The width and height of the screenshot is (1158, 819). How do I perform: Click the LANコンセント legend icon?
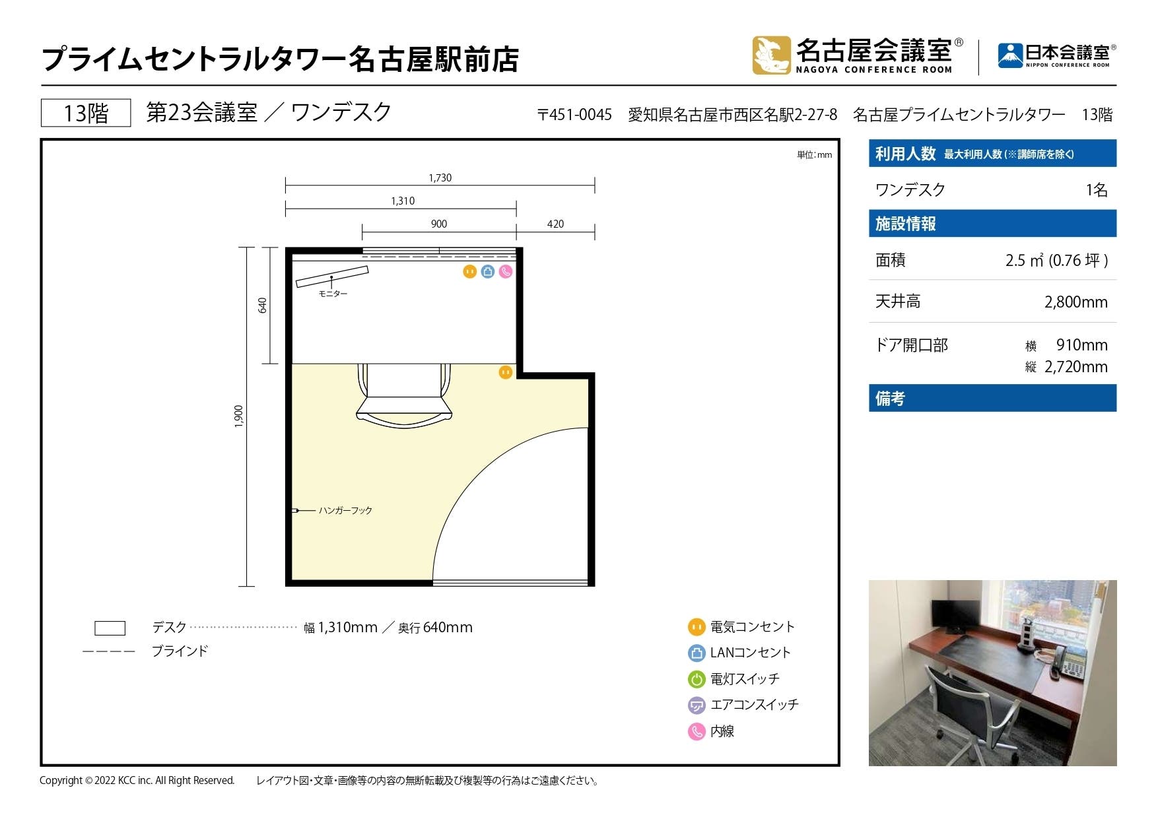[x=696, y=653]
